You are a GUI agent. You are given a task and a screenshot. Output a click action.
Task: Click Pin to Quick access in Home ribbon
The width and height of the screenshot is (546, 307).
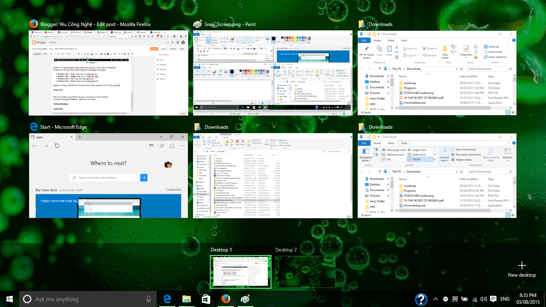click(367, 52)
